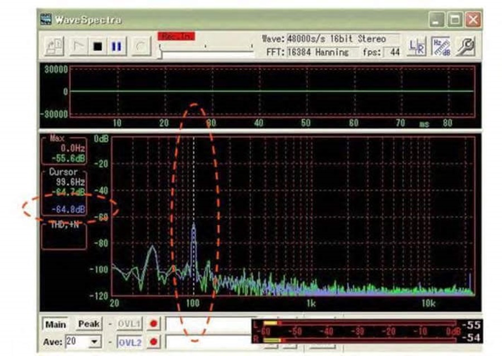Click the OVL2 text field
Screen dimensions: 502x356
click(x=208, y=342)
